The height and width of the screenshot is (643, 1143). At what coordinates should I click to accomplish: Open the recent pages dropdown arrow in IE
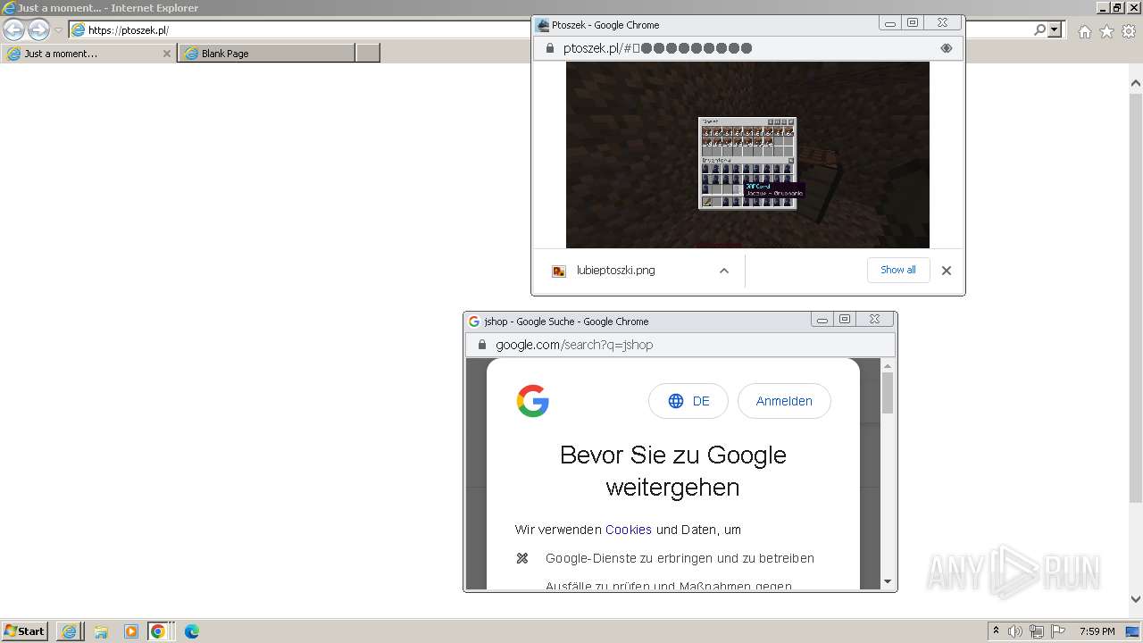pos(58,30)
